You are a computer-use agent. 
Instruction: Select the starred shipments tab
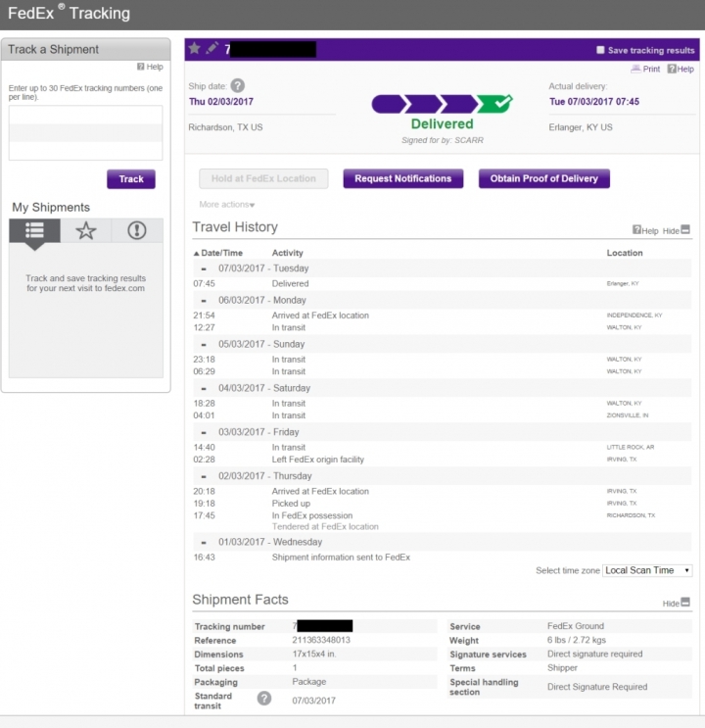tap(86, 231)
